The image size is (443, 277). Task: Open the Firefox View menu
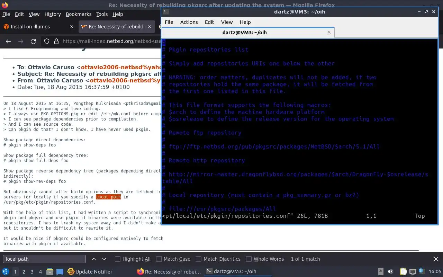pos(34,14)
